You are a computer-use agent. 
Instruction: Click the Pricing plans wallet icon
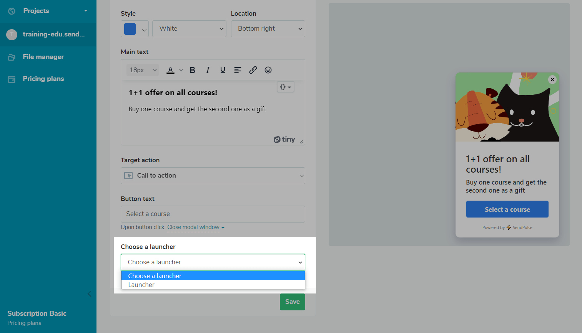pyautogui.click(x=12, y=79)
